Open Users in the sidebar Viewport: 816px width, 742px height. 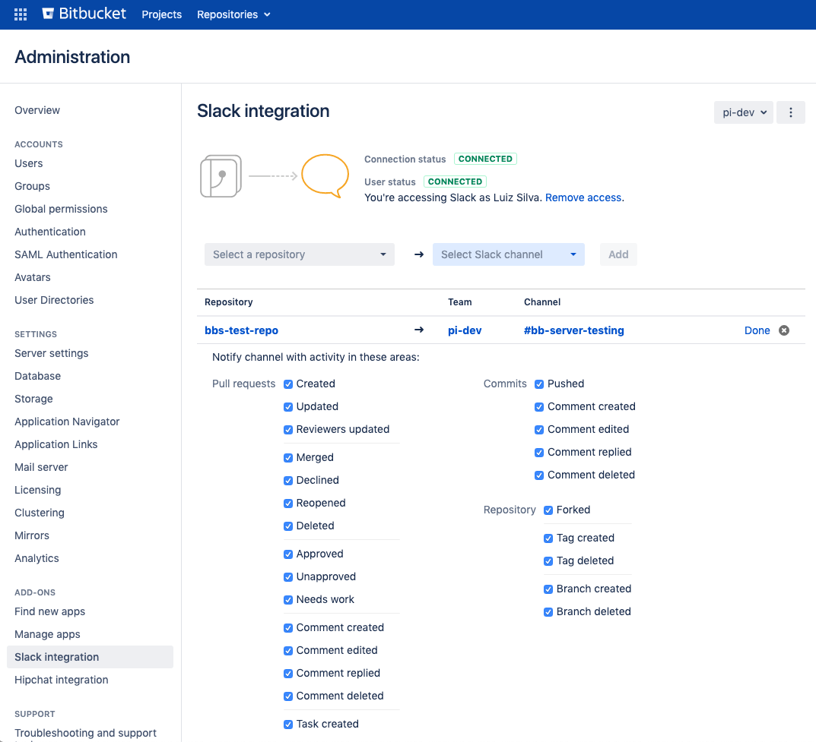click(29, 163)
